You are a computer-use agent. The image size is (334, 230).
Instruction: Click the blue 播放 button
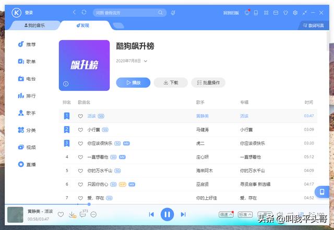coord(133,82)
